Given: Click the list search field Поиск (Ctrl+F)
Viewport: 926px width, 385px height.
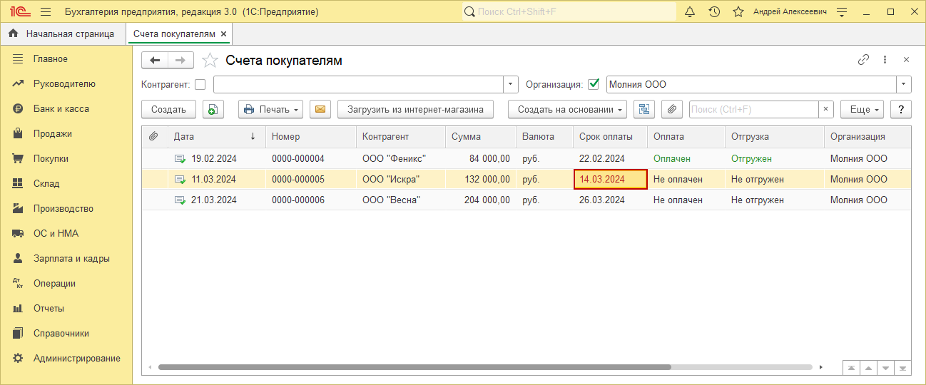Looking at the screenshot, I should (753, 109).
